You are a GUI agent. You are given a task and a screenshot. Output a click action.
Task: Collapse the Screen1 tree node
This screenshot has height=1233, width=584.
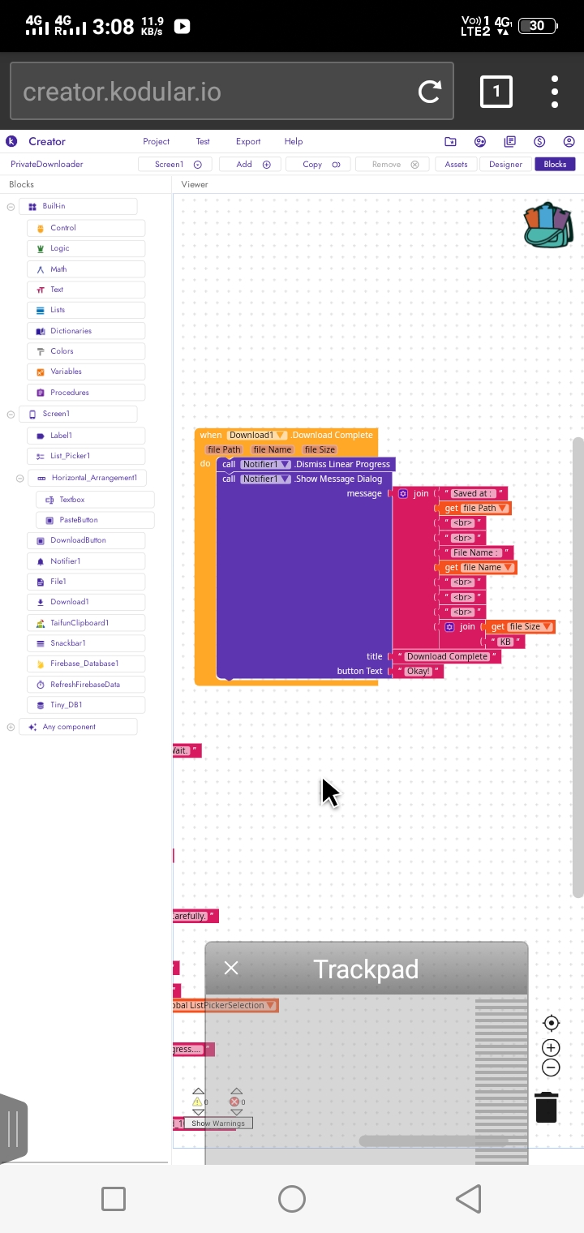pos(11,414)
